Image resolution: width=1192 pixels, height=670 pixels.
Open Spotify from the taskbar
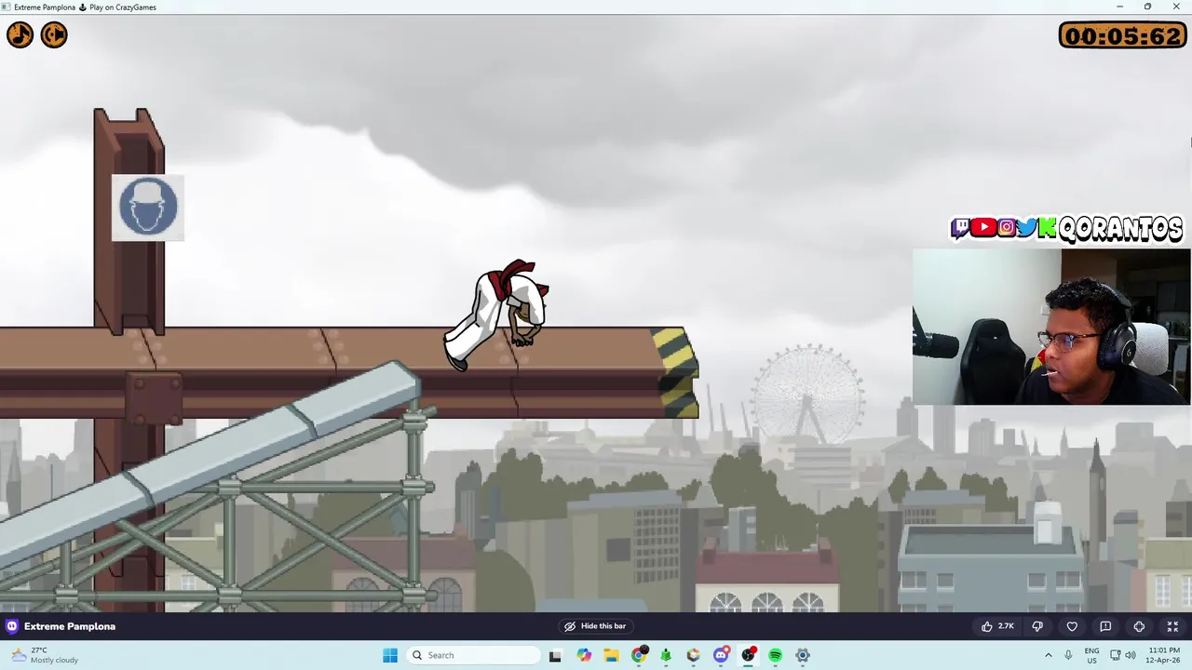tap(775, 655)
